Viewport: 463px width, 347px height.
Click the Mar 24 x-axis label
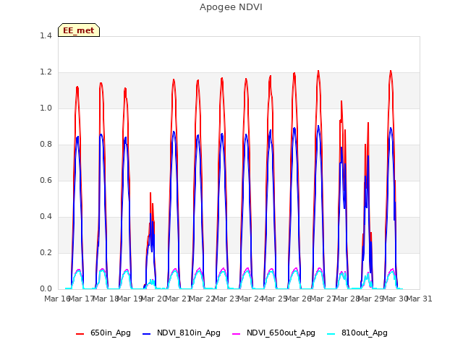coord(250,299)
